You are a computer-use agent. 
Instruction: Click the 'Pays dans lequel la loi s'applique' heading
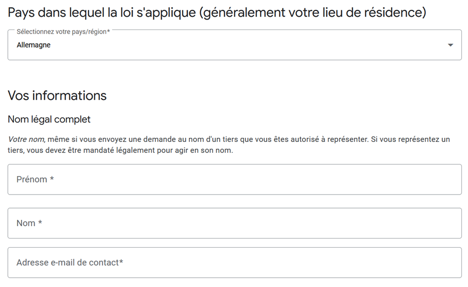click(x=102, y=12)
